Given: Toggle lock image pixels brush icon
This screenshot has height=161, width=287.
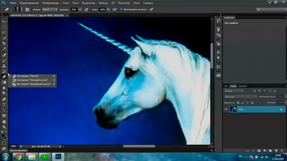Looking at the screenshot, I should tap(243, 102).
